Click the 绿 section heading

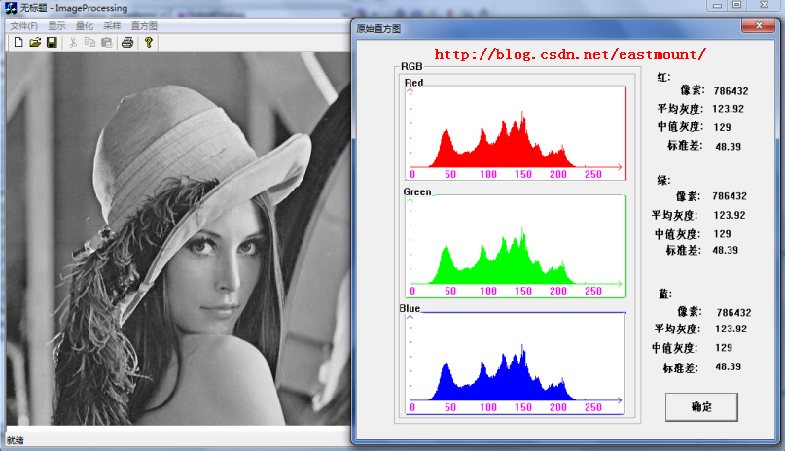coord(663,180)
